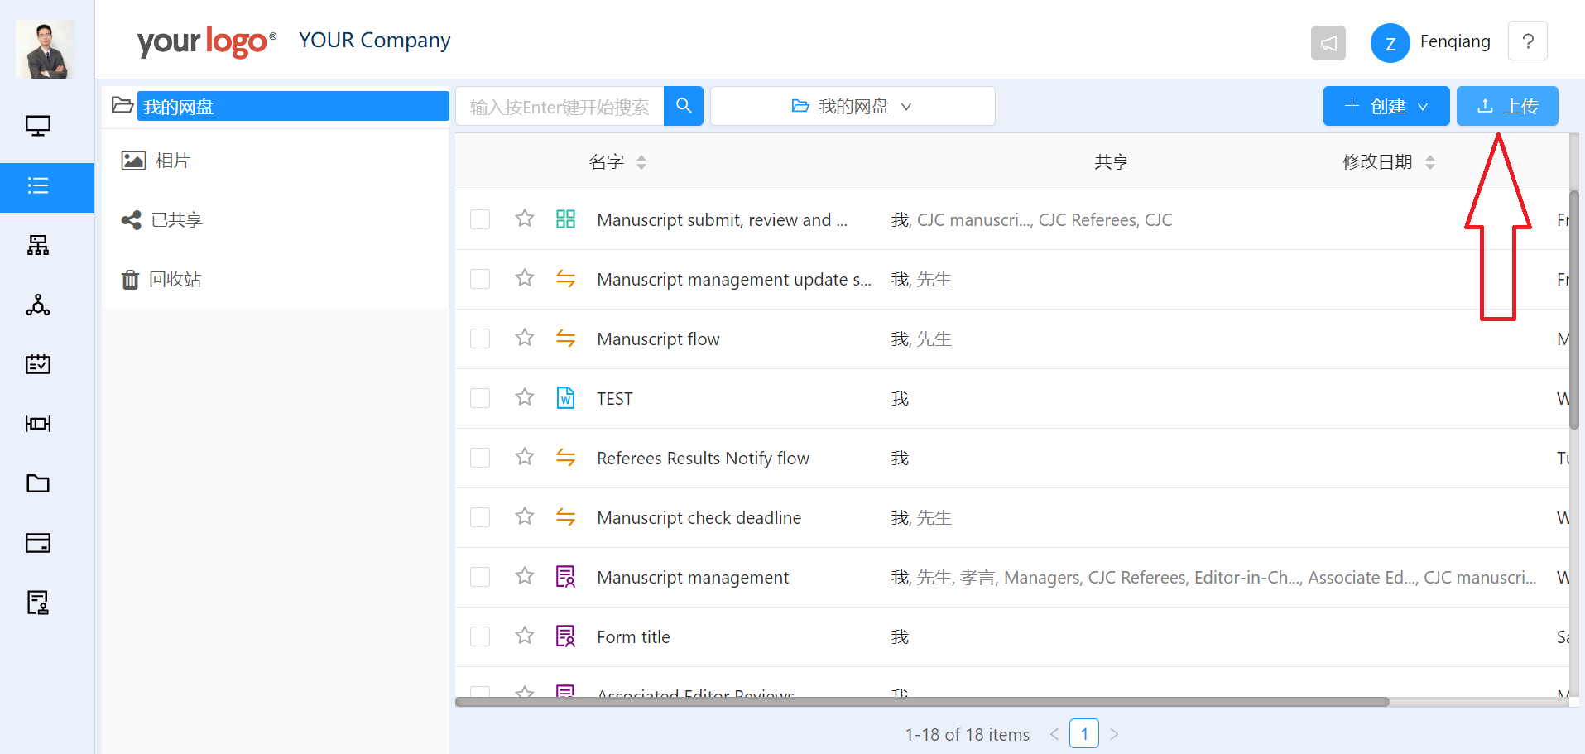Image resolution: width=1585 pixels, height=754 pixels.
Task: Click the 上传 upload button
Action: click(x=1506, y=106)
